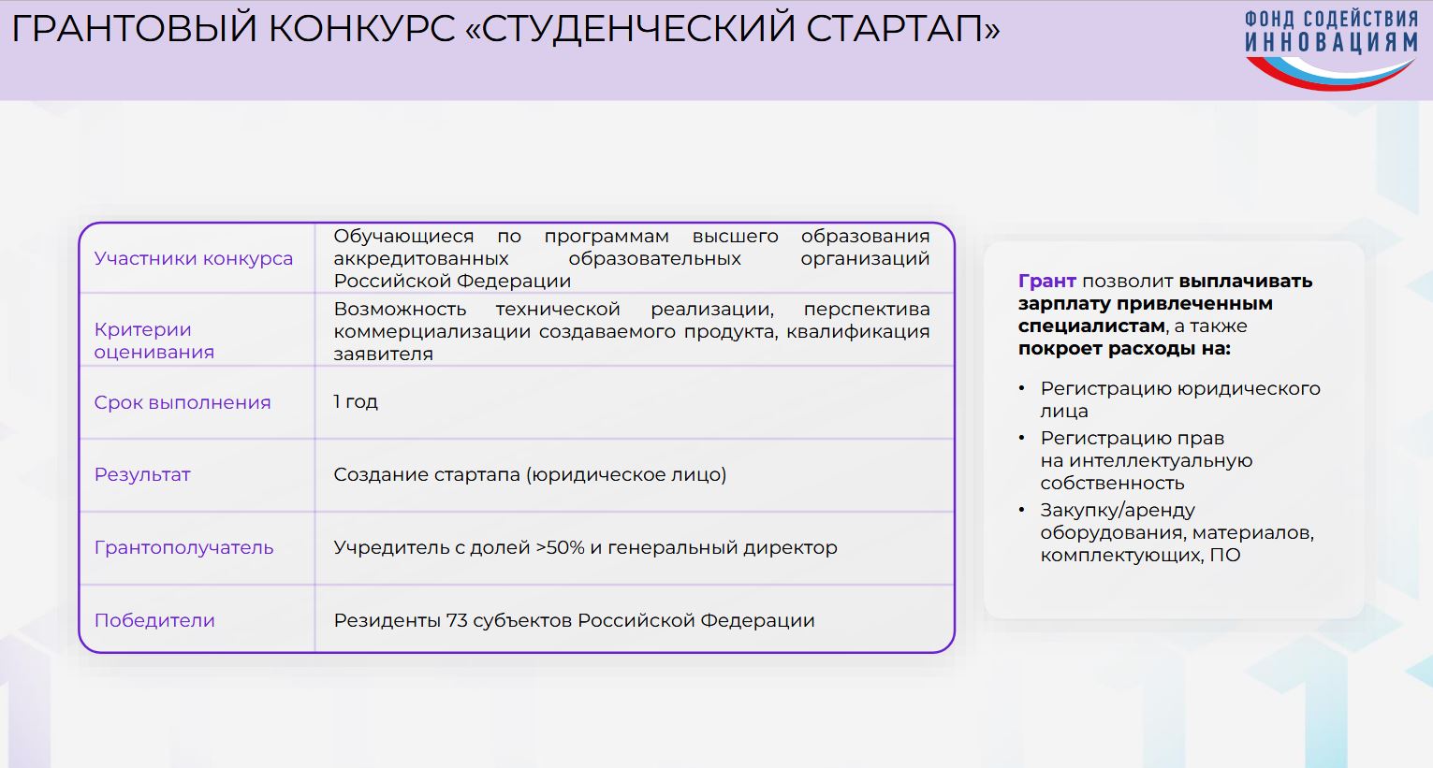Select "Создание стартапа (юридическое лицо)" cell
Viewport: 1433px width, 768px height.
pos(530,474)
